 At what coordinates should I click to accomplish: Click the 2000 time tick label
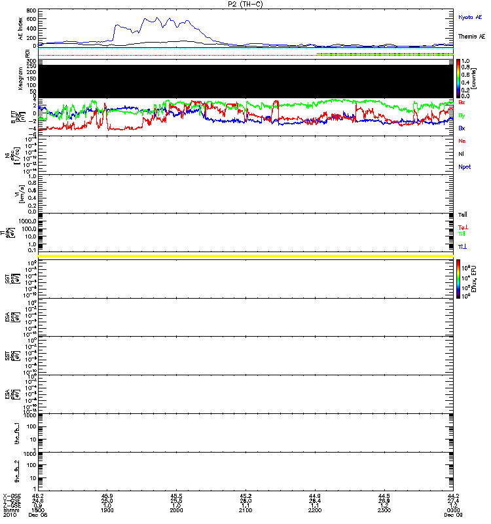(x=176, y=510)
